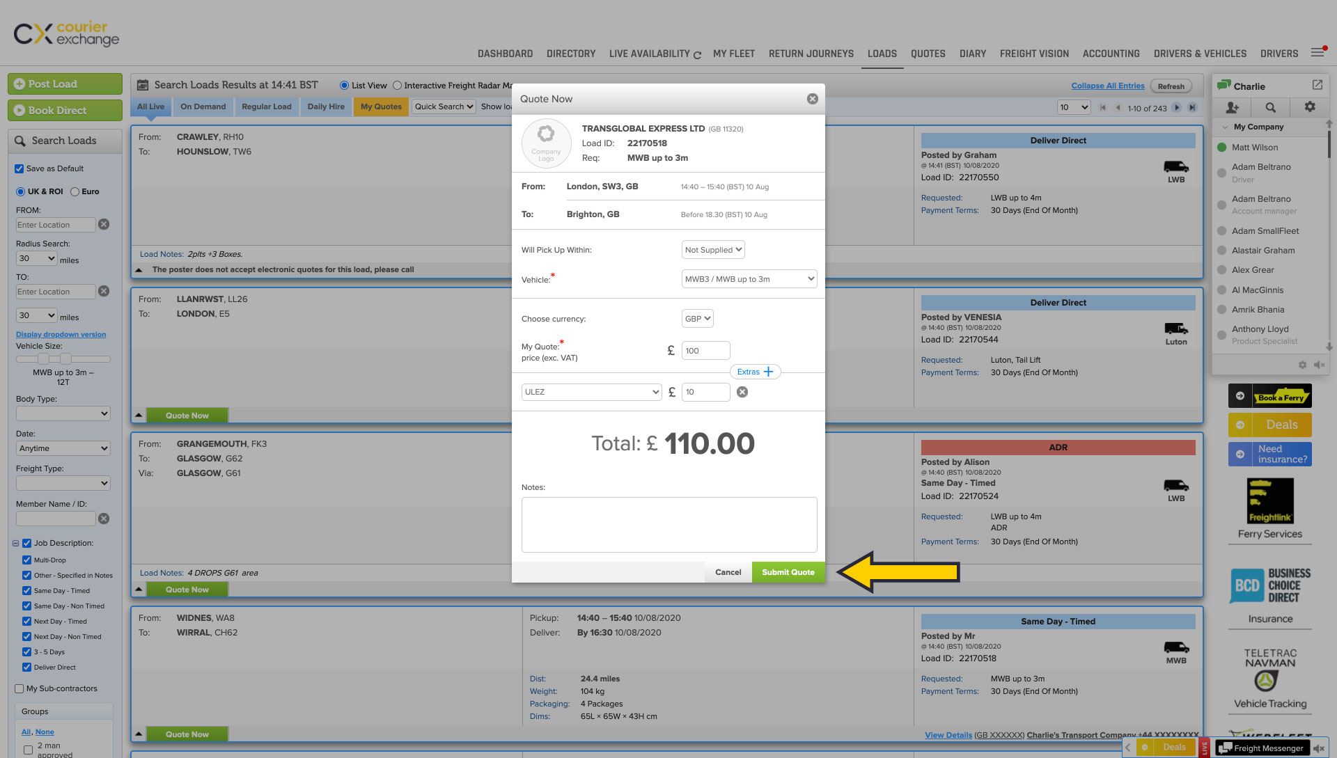The height and width of the screenshot is (758, 1337).
Task: Open the Will Pick Up Within dropdown
Action: tap(713, 250)
